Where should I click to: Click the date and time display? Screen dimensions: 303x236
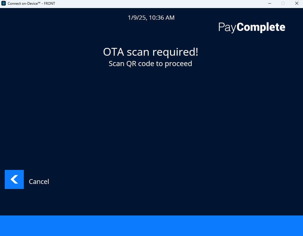151,18
